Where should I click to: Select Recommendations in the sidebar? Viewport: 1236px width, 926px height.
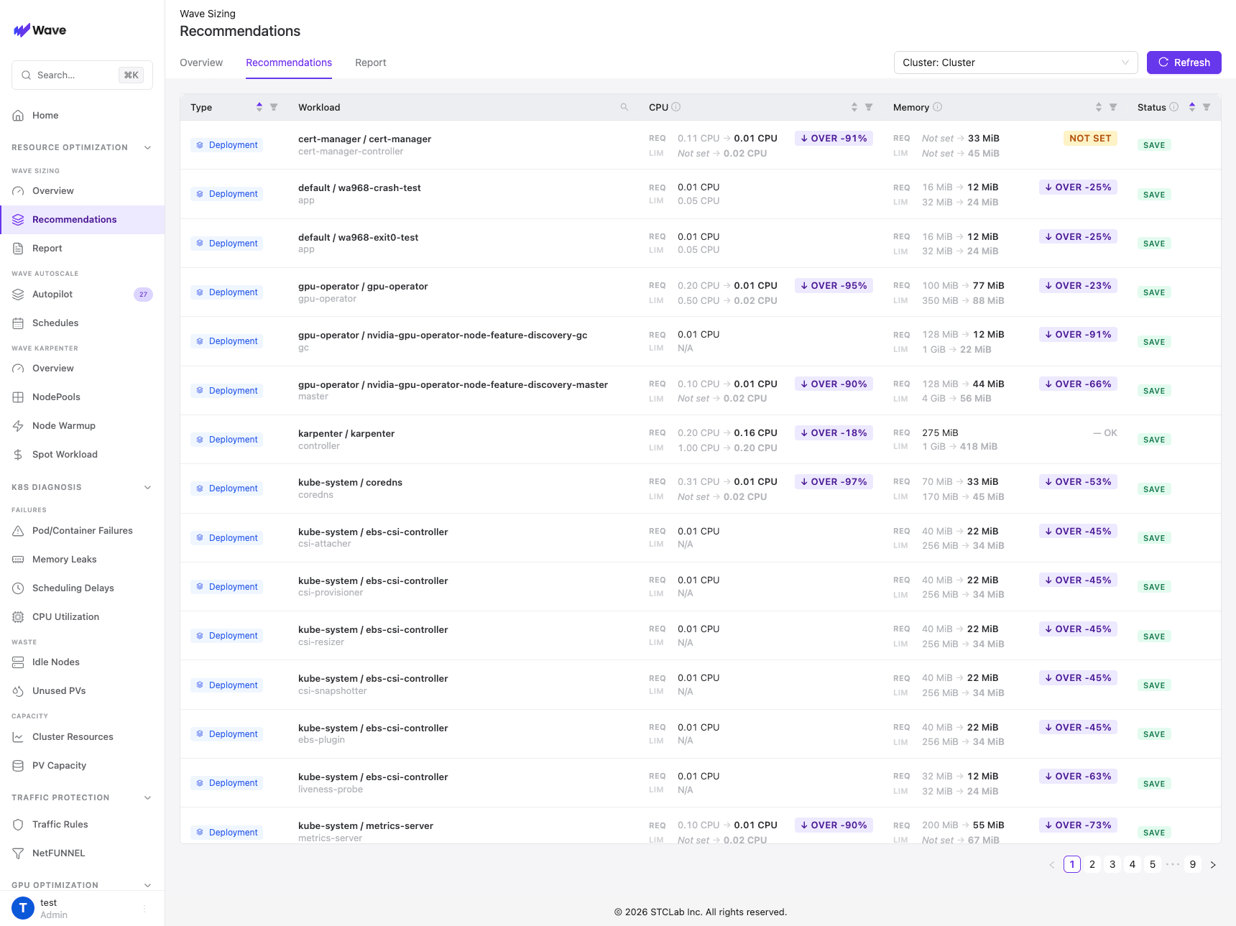82,219
